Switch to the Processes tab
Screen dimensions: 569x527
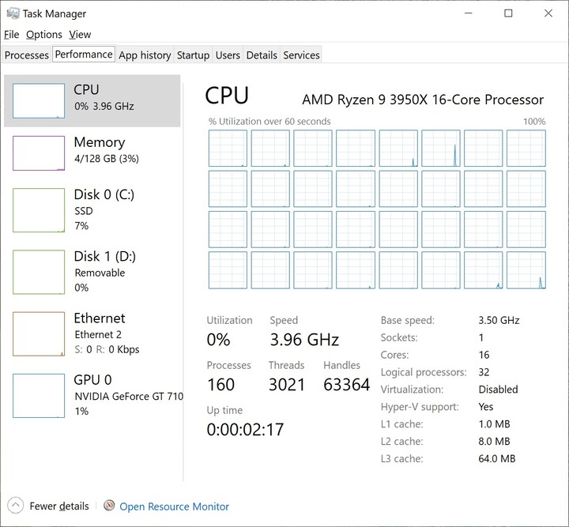click(27, 55)
